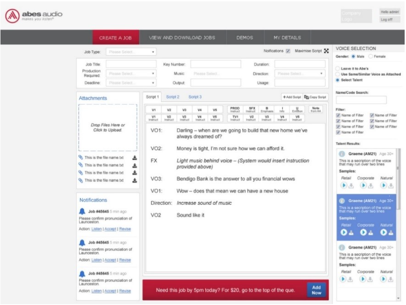Image resolution: width=406 pixels, height=305 pixels.
Task: Switch to Script 2 tab
Action: (172, 97)
